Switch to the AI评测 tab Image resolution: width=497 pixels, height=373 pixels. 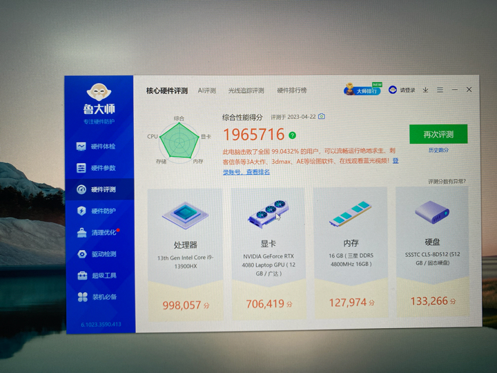click(206, 90)
